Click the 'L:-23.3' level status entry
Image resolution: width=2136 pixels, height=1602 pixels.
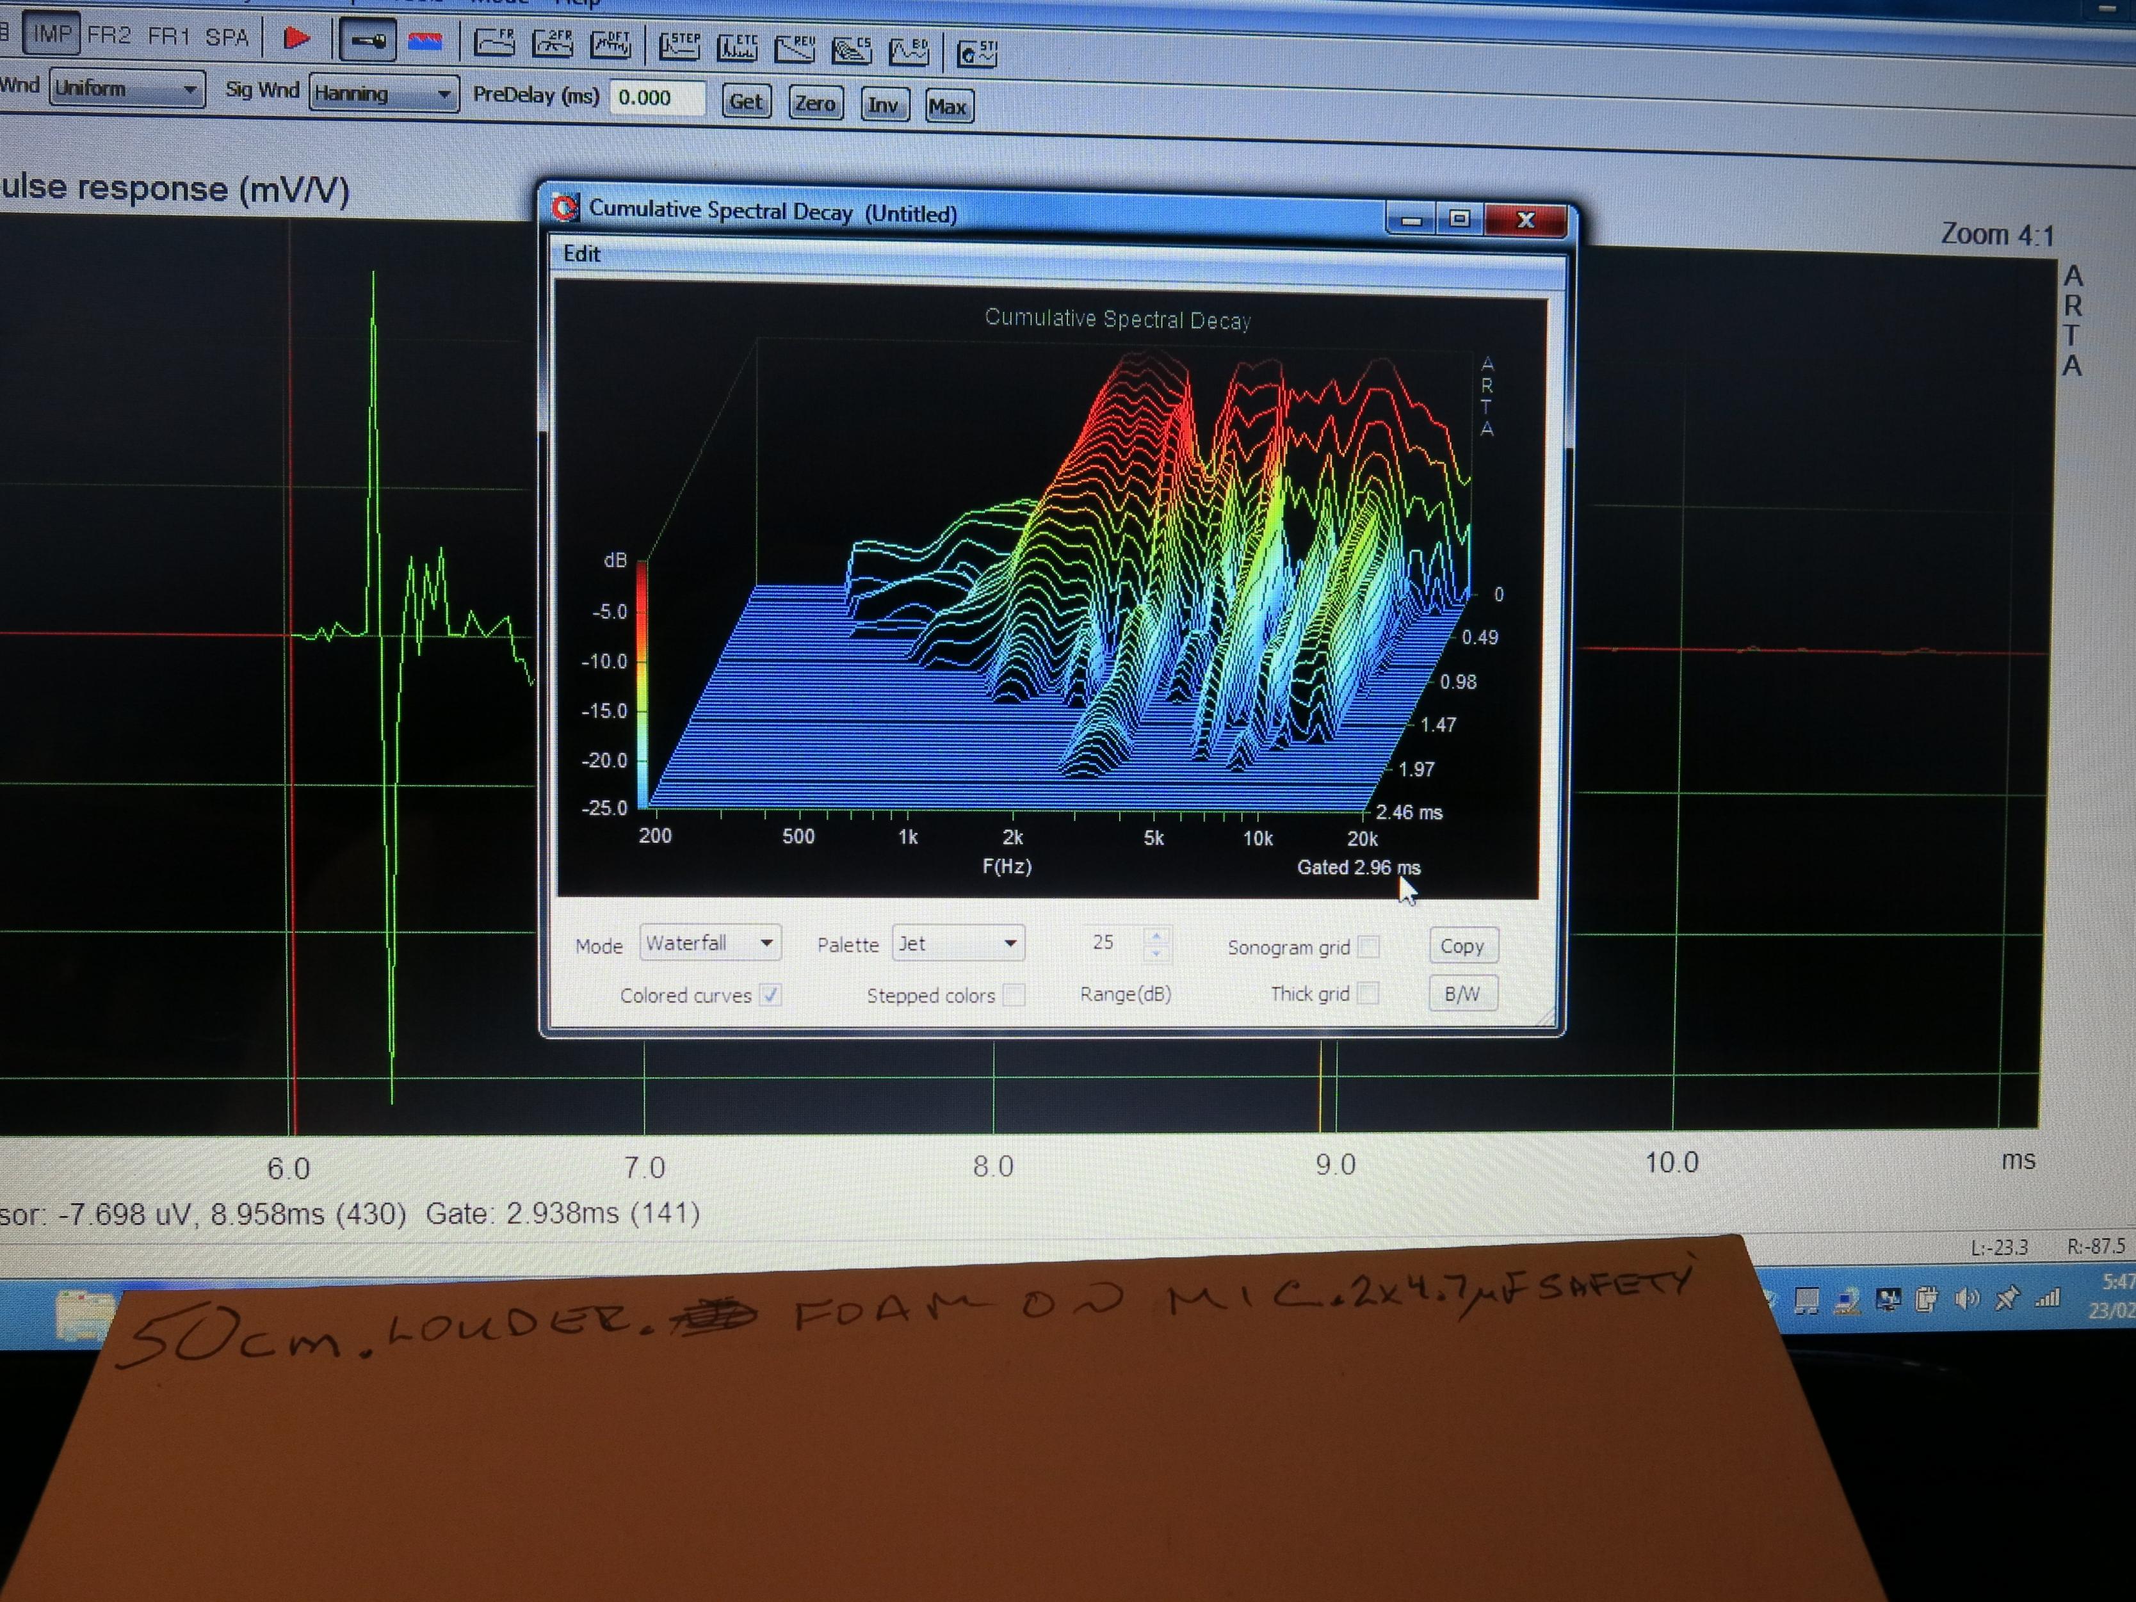[1999, 1247]
